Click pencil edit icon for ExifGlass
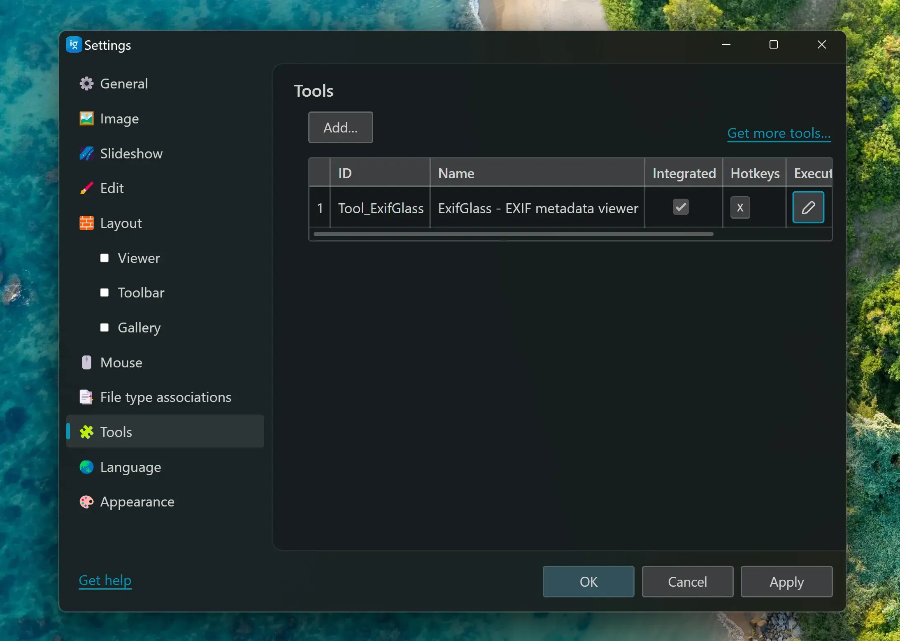Image resolution: width=900 pixels, height=641 pixels. (x=808, y=207)
